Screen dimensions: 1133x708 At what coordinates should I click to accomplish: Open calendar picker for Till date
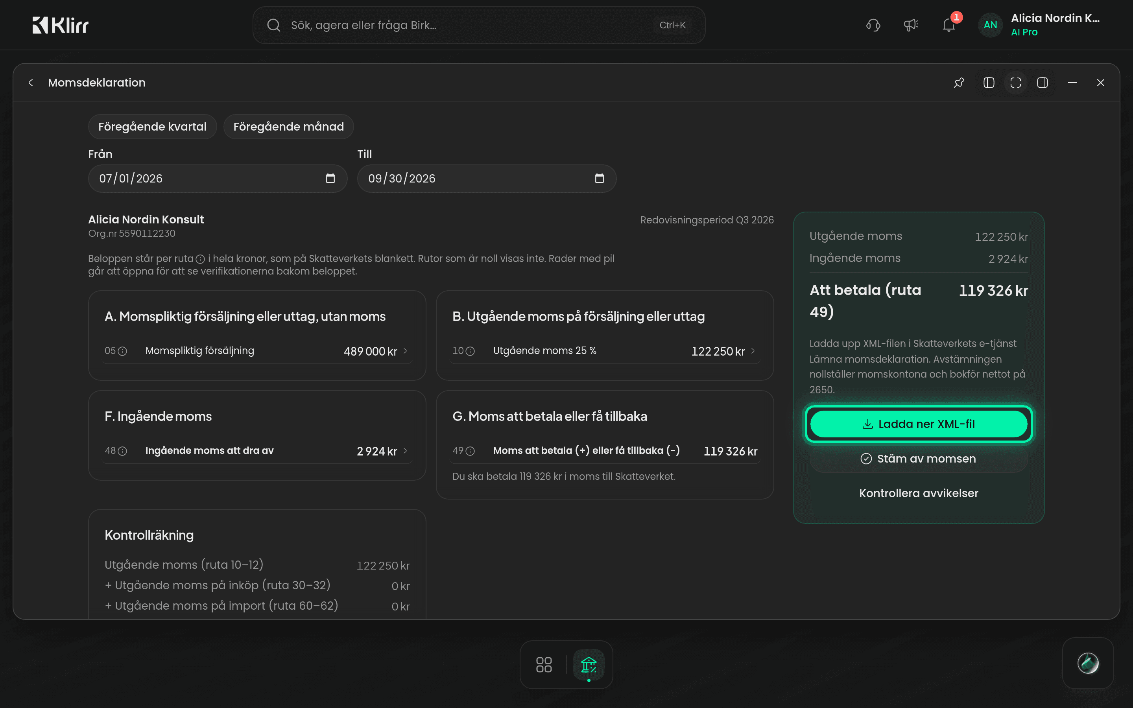pos(599,178)
